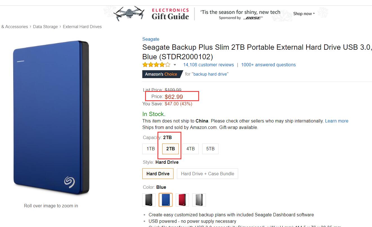Choose the 4TB capacity option

(190, 149)
